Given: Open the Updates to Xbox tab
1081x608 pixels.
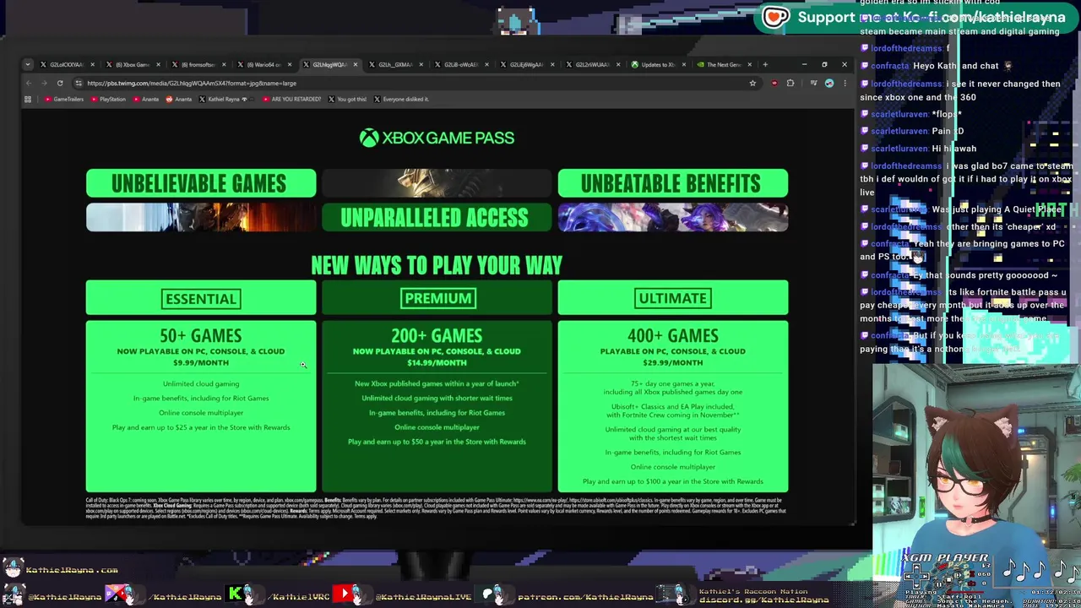Looking at the screenshot, I should [x=658, y=64].
